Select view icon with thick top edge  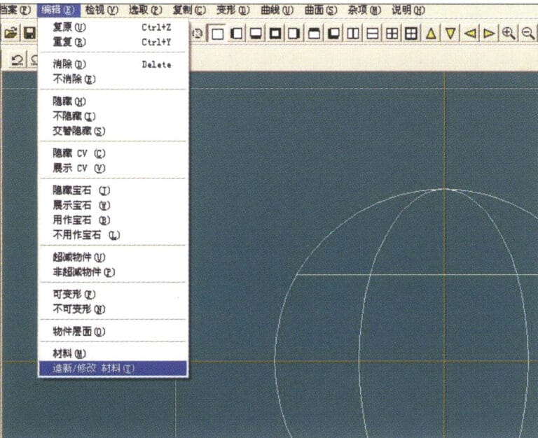point(314,34)
